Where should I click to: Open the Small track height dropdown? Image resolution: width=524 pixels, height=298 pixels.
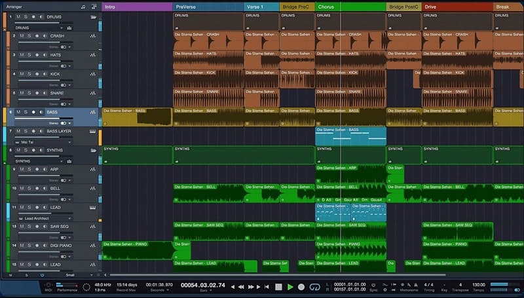coord(70,275)
